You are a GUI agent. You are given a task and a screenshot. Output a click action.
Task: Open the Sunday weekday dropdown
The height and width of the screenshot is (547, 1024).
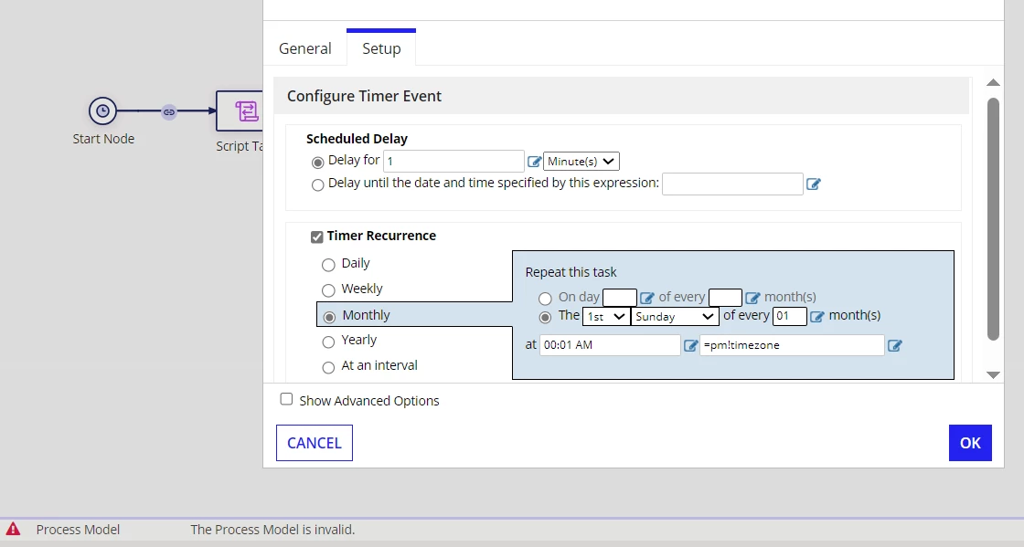(x=675, y=317)
